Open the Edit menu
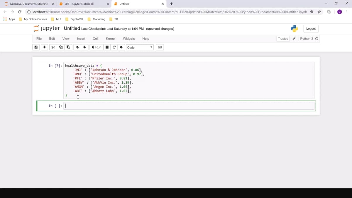Viewport: 352px width, 198px height. [52, 39]
